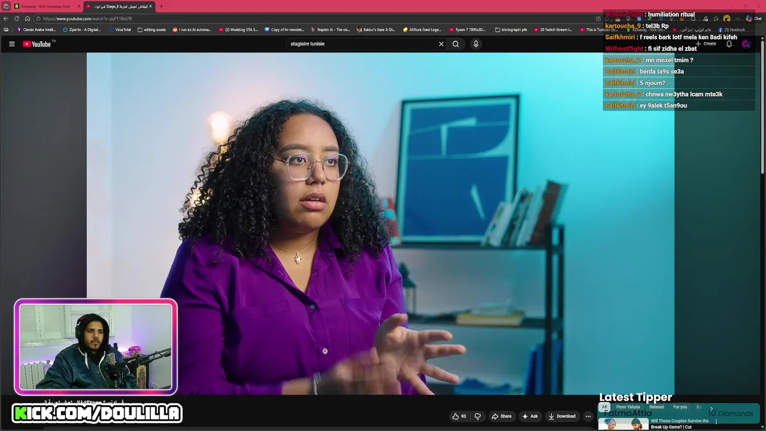766x431 pixels.
Task: Open the 'I run an AI automa...' bookmark
Action: point(192,29)
